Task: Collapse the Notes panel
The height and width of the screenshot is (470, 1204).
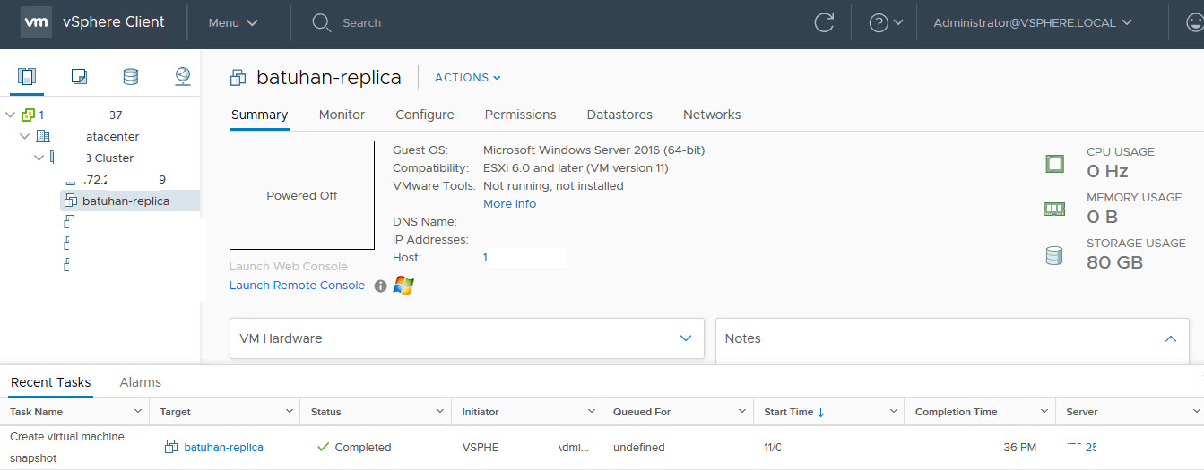Action: click(x=1170, y=338)
